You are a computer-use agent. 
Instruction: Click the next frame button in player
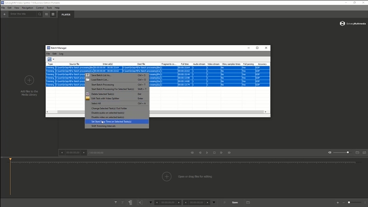coord(221,153)
